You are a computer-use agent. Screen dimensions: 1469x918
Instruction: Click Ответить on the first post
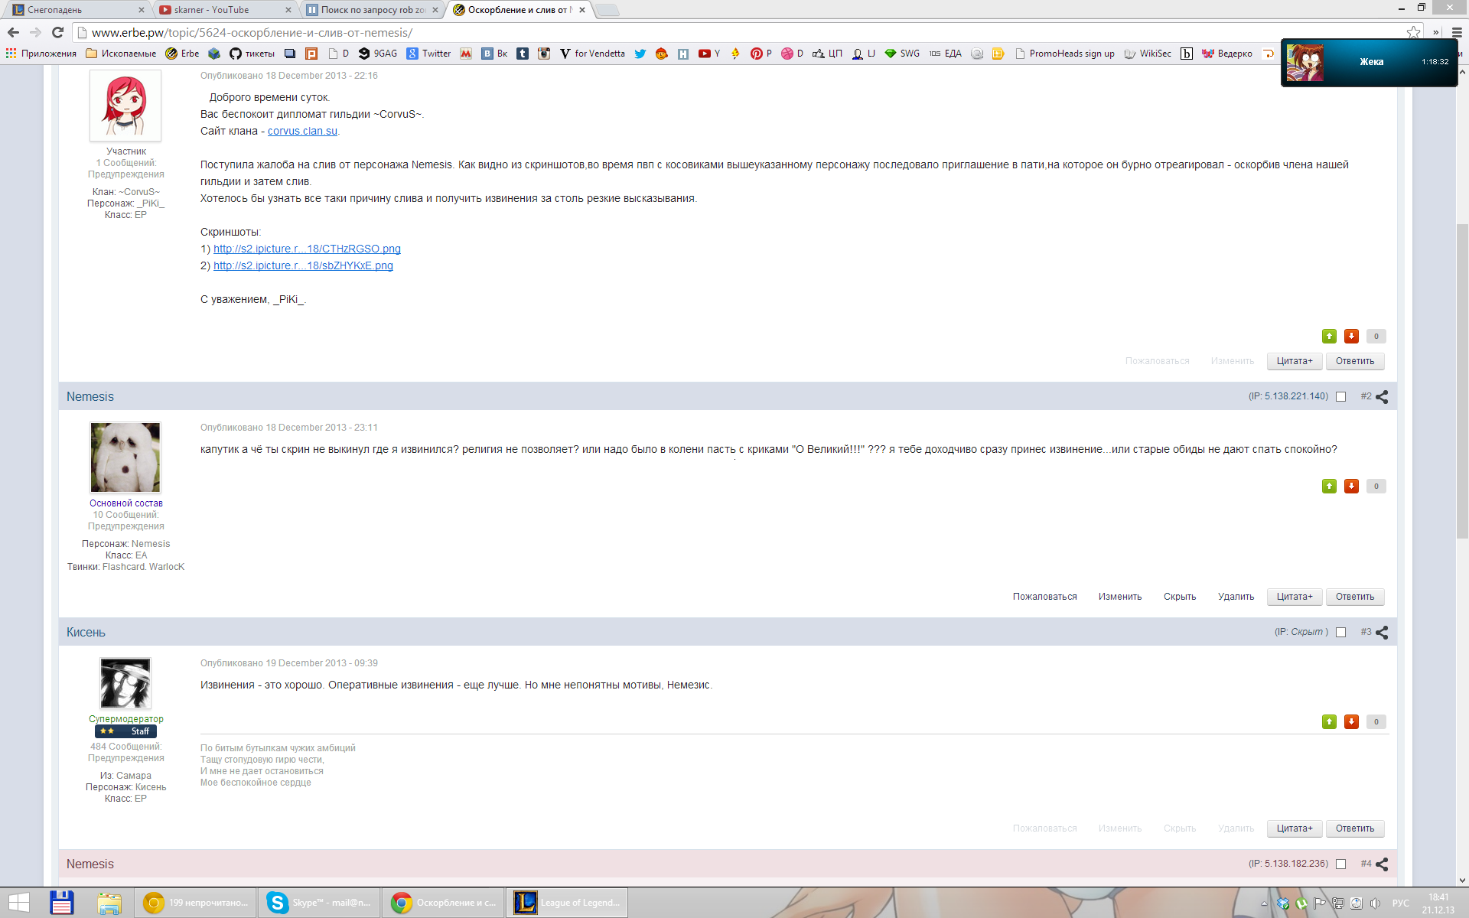[1355, 361]
